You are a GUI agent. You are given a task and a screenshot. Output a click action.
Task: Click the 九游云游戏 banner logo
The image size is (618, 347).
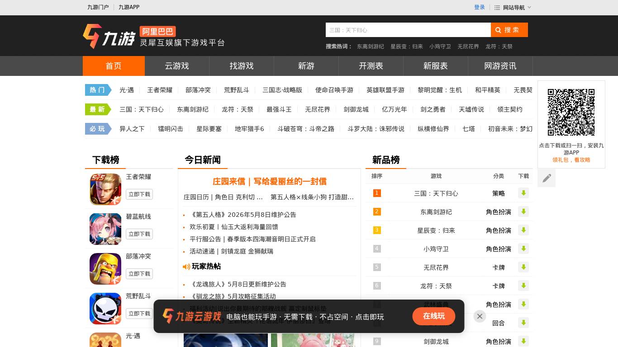(192, 316)
